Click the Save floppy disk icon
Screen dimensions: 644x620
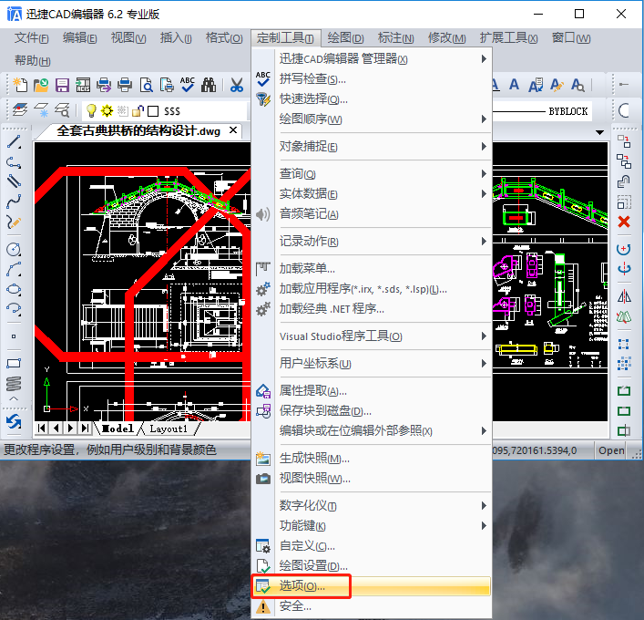pyautogui.click(x=62, y=86)
